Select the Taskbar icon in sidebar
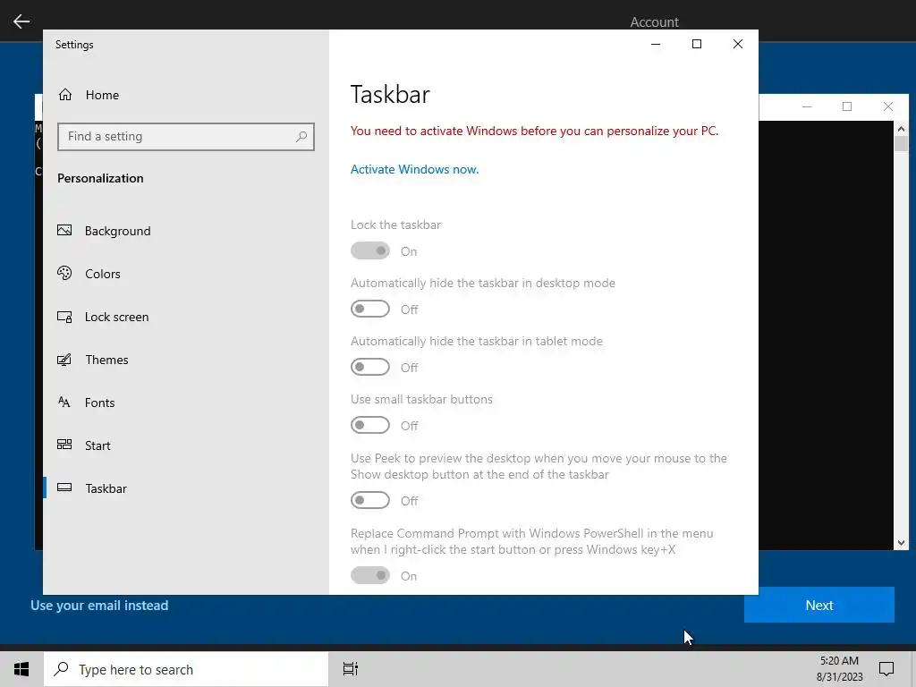 pos(64,488)
